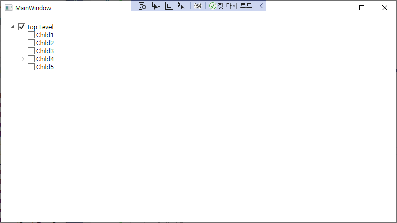
Task: Select the Top Level label text
Action: (40, 27)
